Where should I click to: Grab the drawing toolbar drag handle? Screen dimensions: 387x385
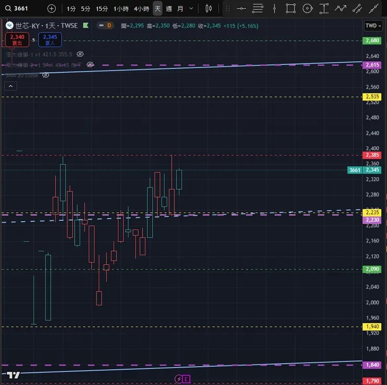(x=228, y=9)
